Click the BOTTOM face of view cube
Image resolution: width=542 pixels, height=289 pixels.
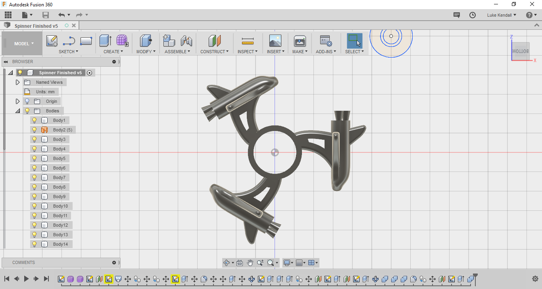click(x=520, y=52)
